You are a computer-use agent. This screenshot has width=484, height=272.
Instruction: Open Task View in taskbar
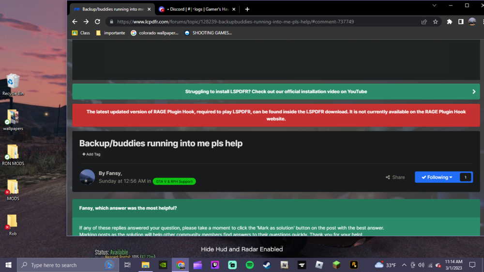click(x=127, y=265)
